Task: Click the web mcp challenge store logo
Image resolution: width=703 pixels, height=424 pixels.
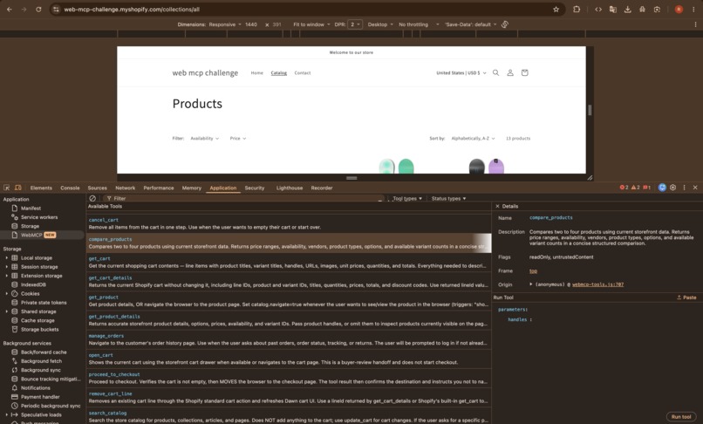Action: point(205,72)
